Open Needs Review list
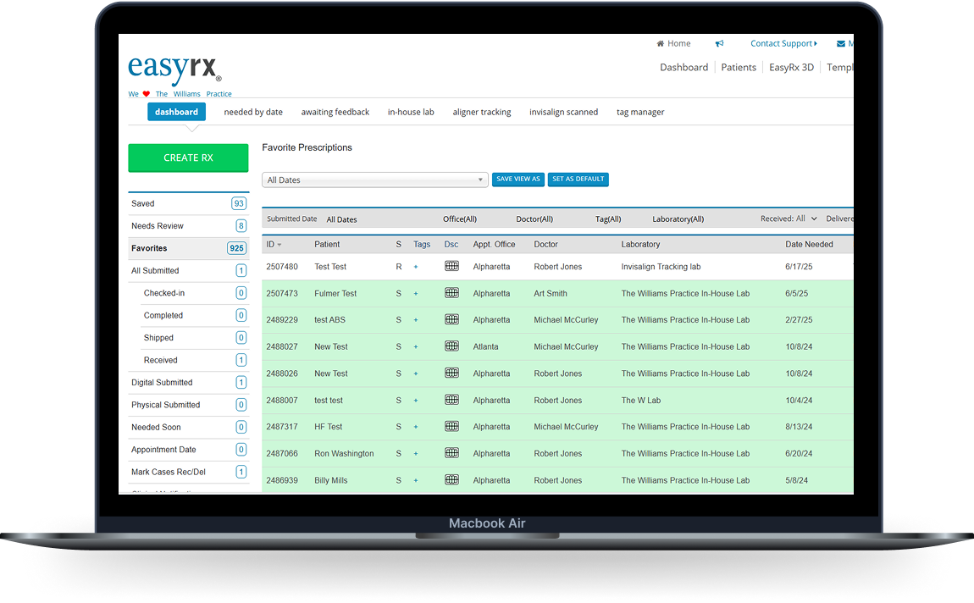This screenshot has width=974, height=603. click(188, 226)
